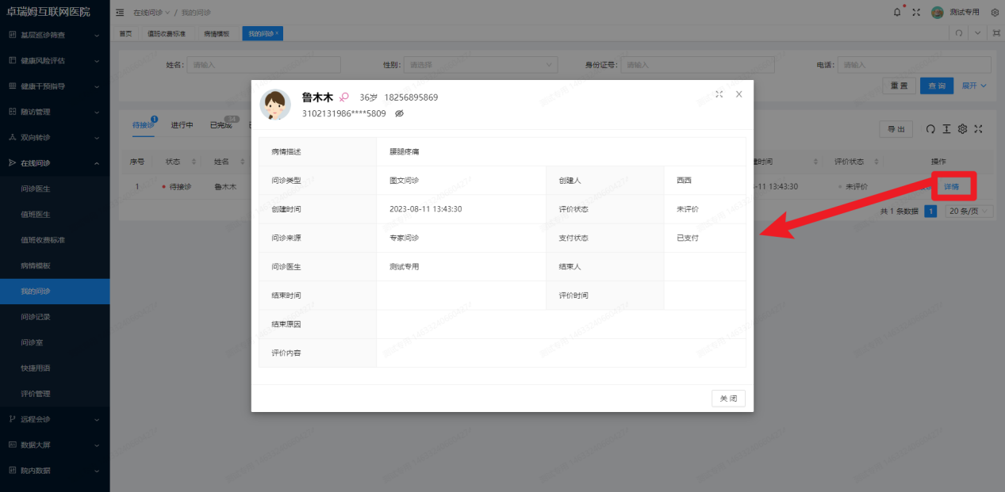Refresh the table using the reload icon
Image resolution: width=1005 pixels, height=492 pixels.
pyautogui.click(x=930, y=129)
